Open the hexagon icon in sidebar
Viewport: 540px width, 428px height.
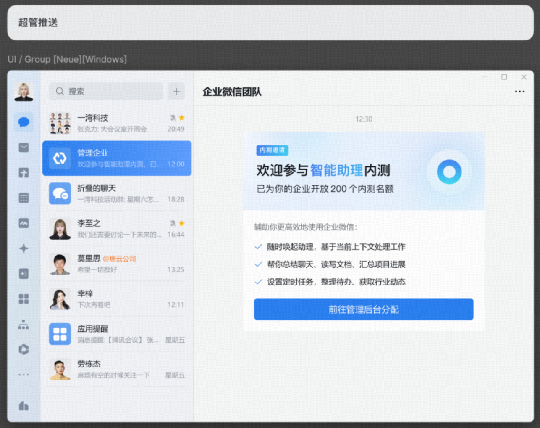point(24,349)
